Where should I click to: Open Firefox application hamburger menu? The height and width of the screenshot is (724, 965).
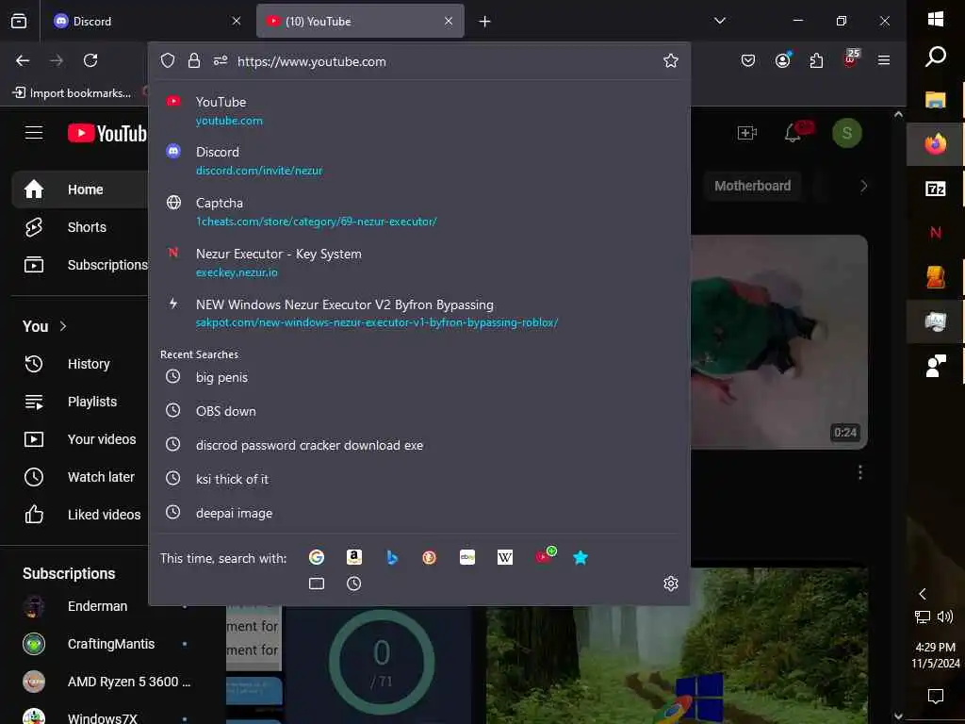(x=884, y=59)
